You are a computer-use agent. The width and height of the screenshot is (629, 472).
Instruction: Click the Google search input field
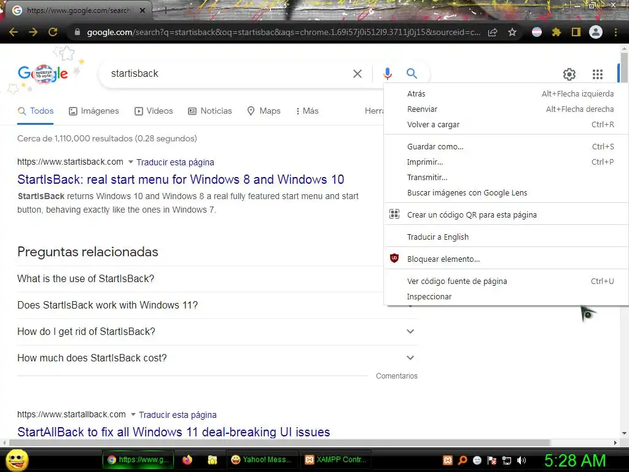227,74
